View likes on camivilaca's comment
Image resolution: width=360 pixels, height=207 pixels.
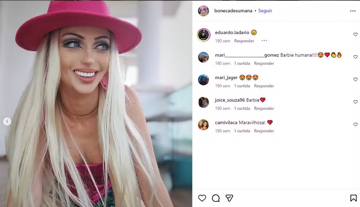(x=242, y=131)
